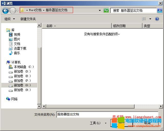The width and height of the screenshot is (164, 131).
Task: Open the Music library (音乐)
Action: tap(17, 53)
